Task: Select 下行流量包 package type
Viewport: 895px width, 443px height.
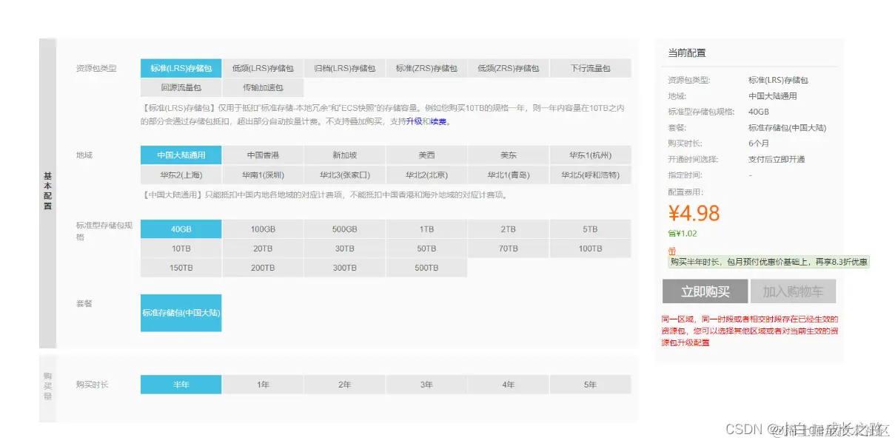Action: coord(590,68)
